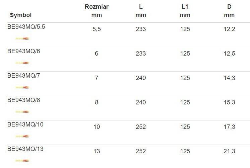This screenshot has height=168, width=250.
Task: Open product thumbnail under BE943MQ/13
Action: click(x=22, y=161)
